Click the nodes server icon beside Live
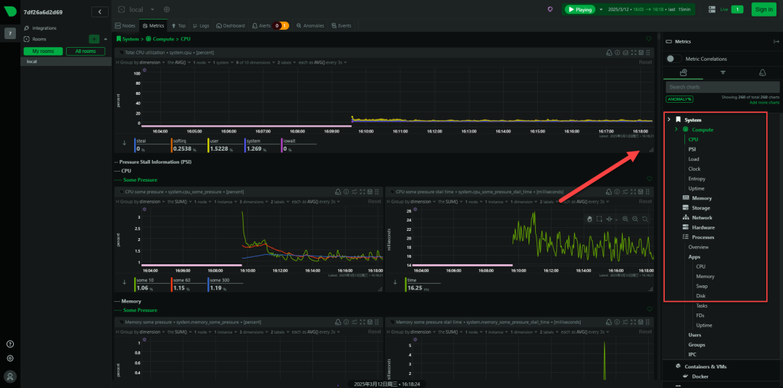Screen dimensions: 783x388 (712, 9)
